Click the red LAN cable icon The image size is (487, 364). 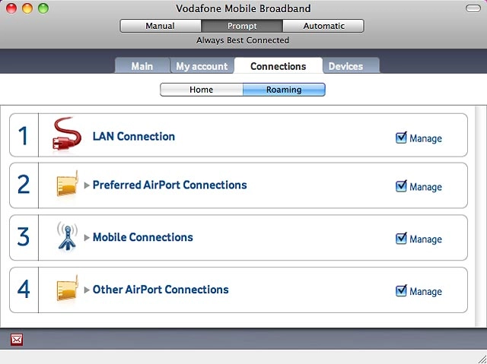tap(67, 135)
